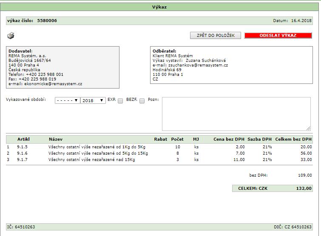This screenshot has height=236, width=321.
Task: Tick the EXP. checkbox
Action: [x=120, y=101]
